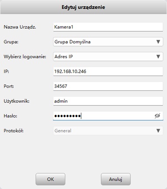Select the IP address field
This screenshot has height=189, width=167.
pos(108,72)
